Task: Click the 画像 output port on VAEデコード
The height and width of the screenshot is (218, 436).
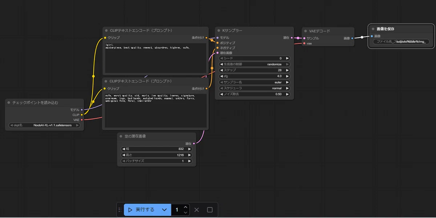Action: pyautogui.click(x=352, y=38)
